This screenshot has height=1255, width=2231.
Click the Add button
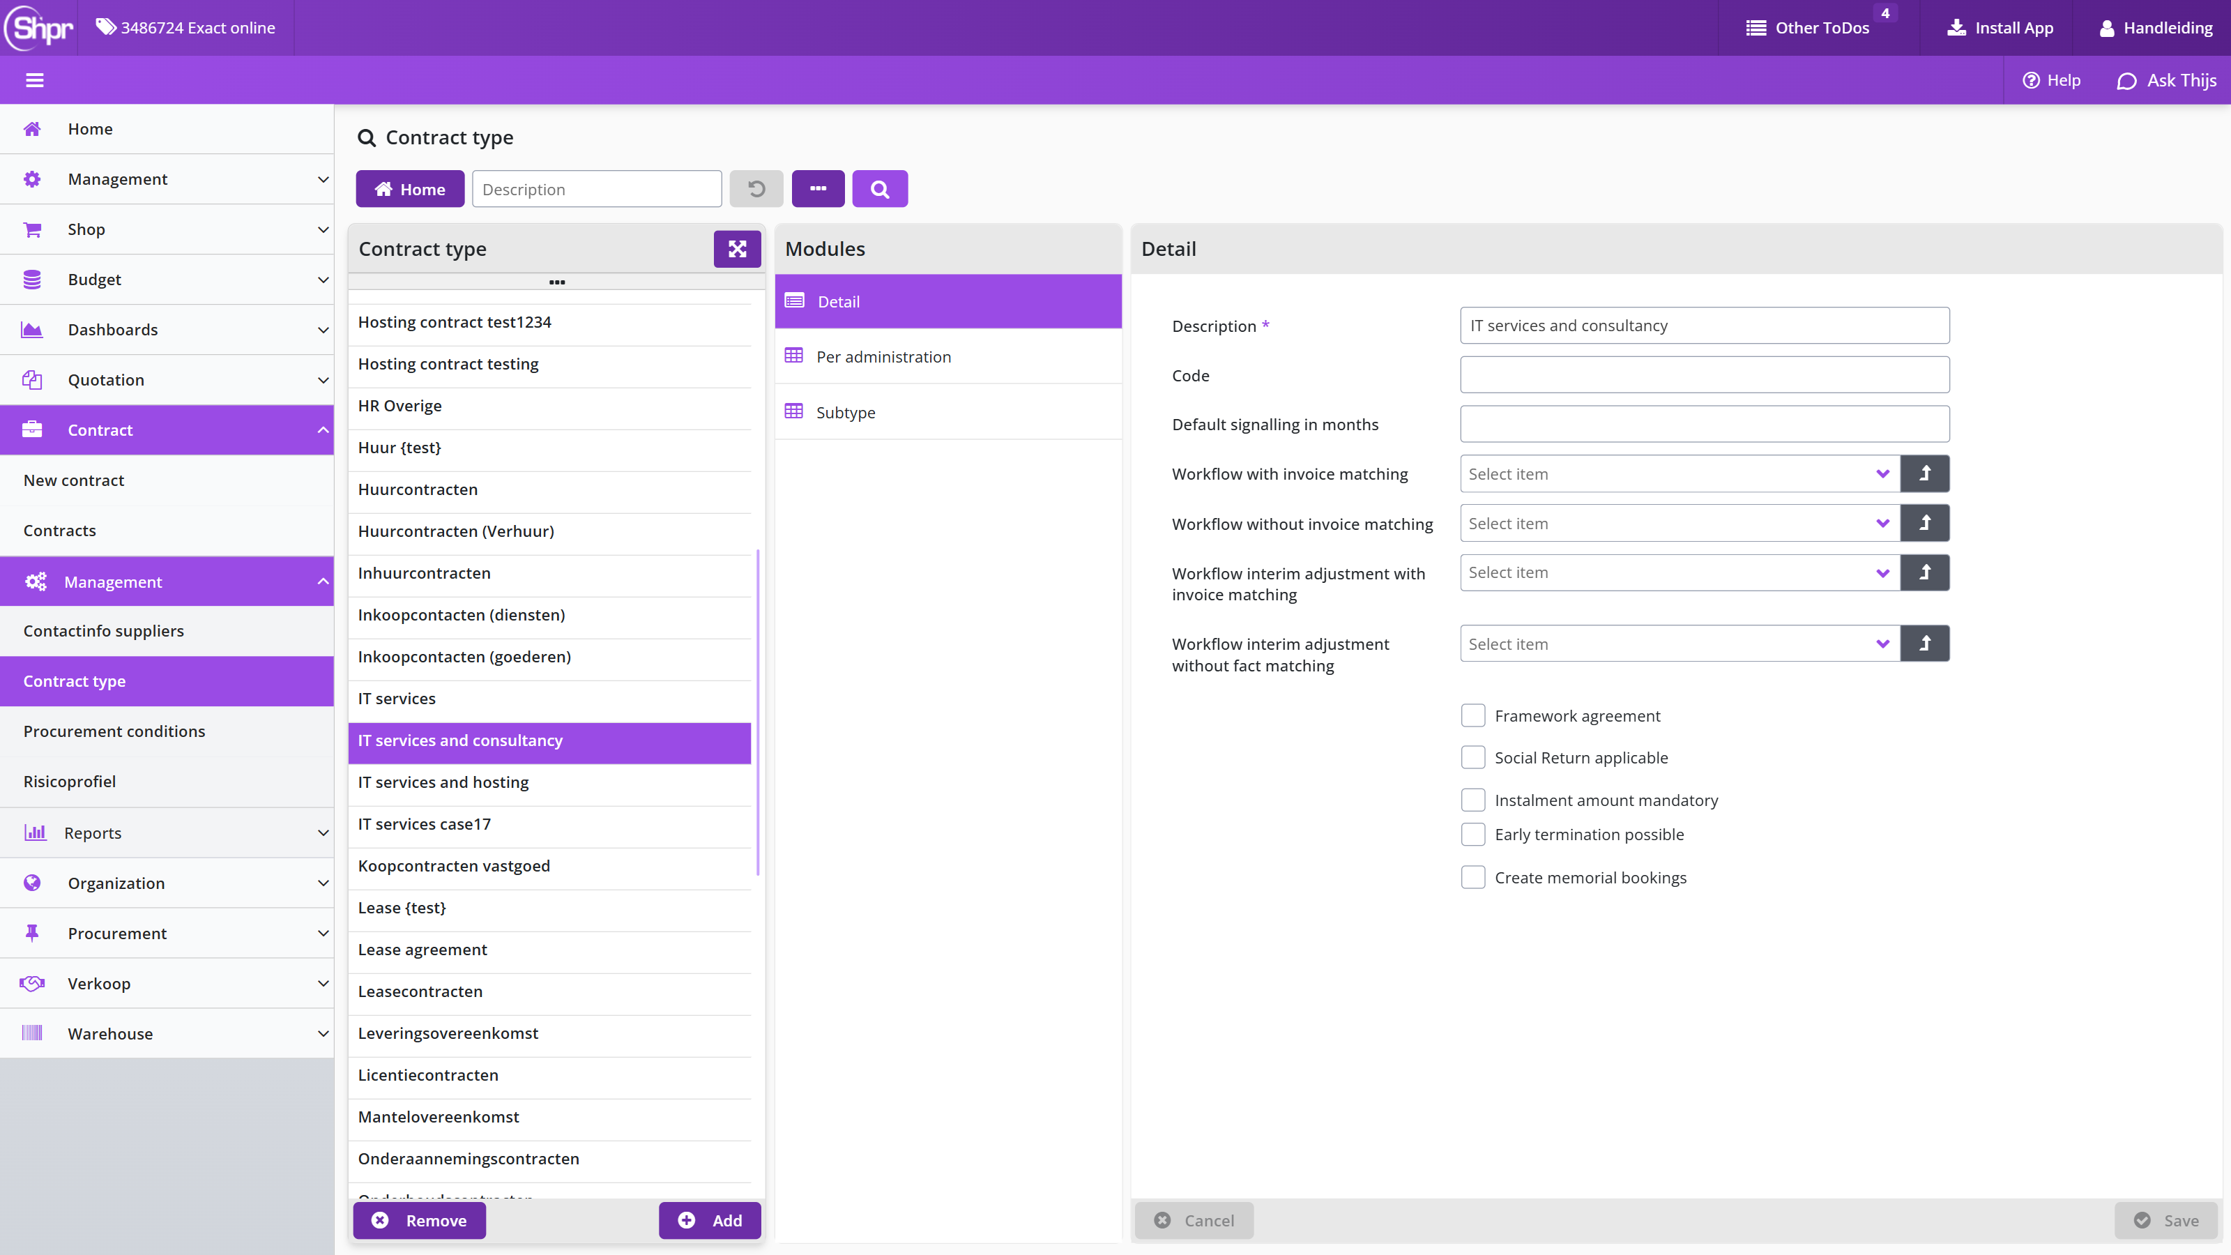click(x=709, y=1220)
